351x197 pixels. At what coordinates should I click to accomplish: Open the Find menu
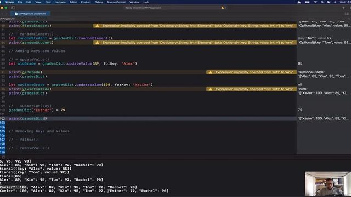48,2
